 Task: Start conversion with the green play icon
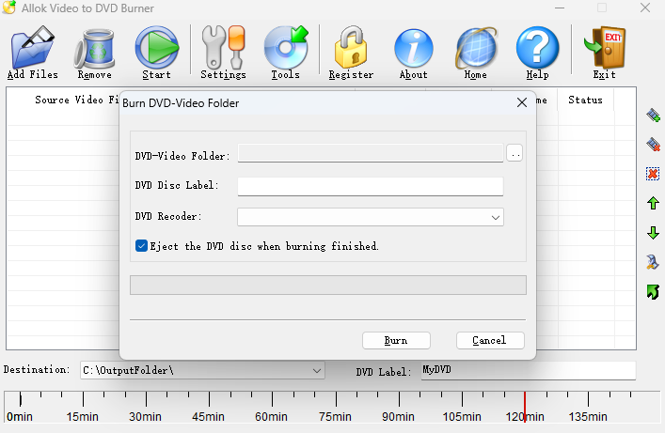[x=156, y=48]
